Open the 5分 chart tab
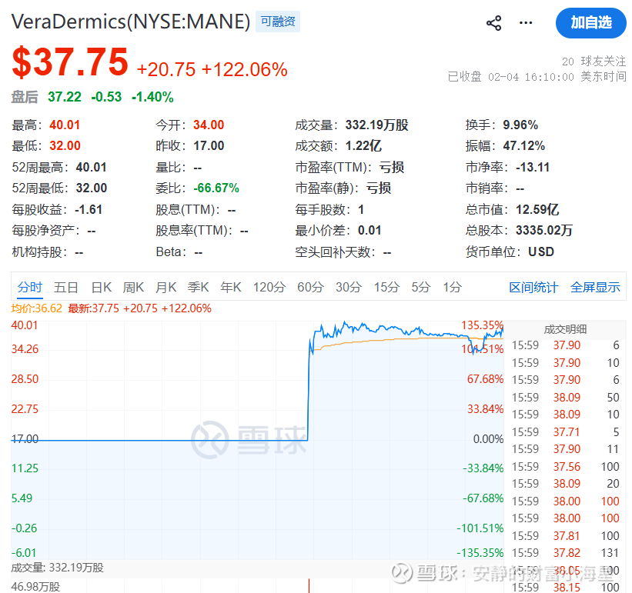Viewport: 632px width, 593px height. [x=420, y=287]
